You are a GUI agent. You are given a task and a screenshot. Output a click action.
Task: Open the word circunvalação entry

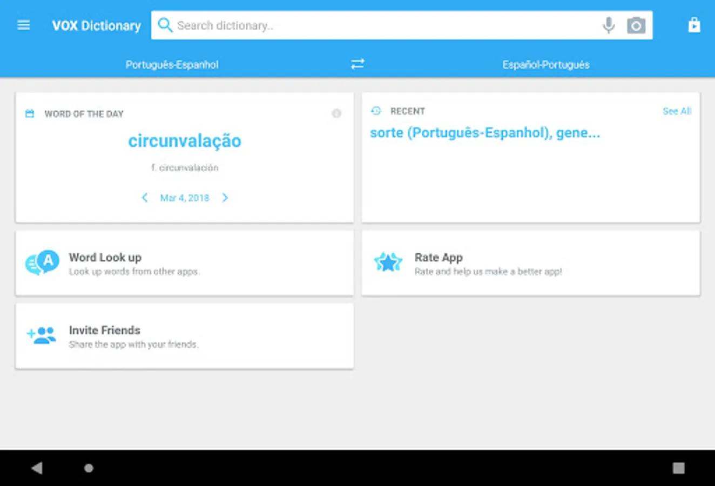(185, 141)
